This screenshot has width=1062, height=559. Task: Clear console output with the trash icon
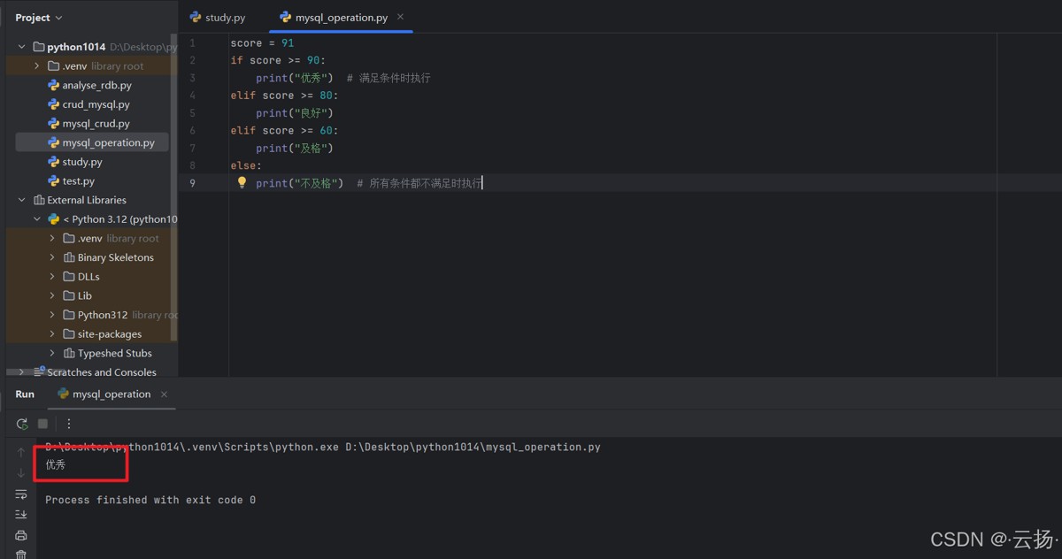click(x=21, y=555)
